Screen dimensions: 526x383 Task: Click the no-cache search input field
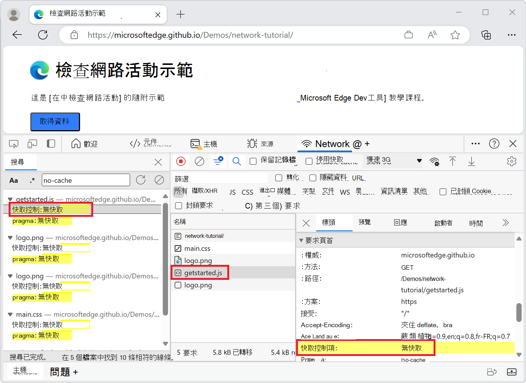[x=86, y=180]
